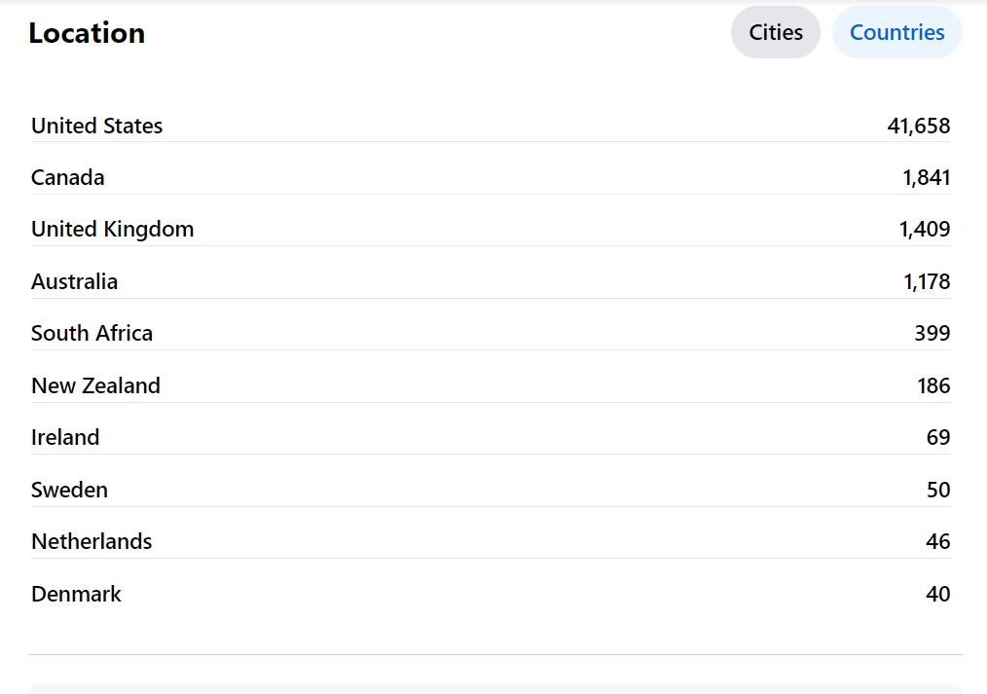Choose the Denmark row label

(77, 594)
